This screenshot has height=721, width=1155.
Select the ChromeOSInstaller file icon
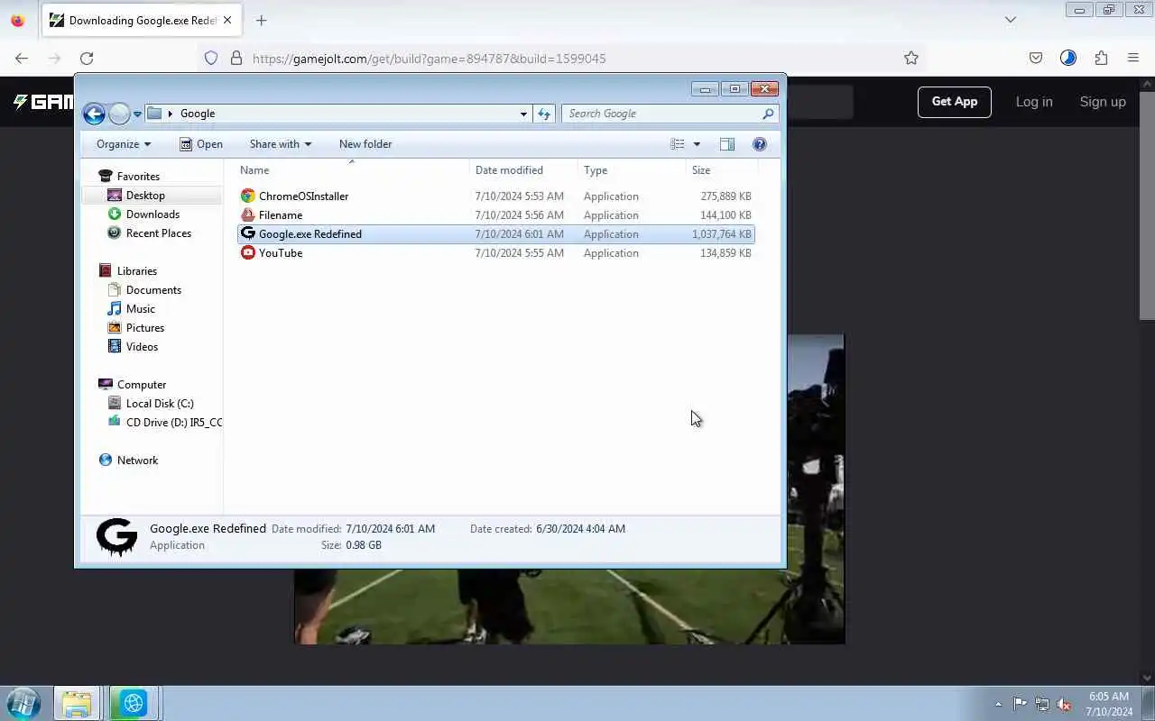tap(248, 196)
